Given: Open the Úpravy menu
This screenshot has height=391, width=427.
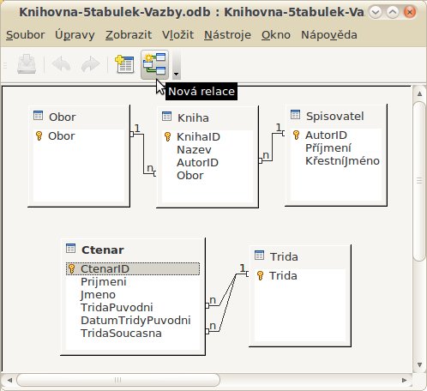Looking at the screenshot, I should (x=75, y=35).
